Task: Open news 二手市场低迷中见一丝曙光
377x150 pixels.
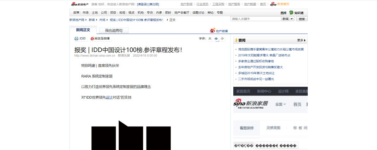Action: (x=256, y=79)
